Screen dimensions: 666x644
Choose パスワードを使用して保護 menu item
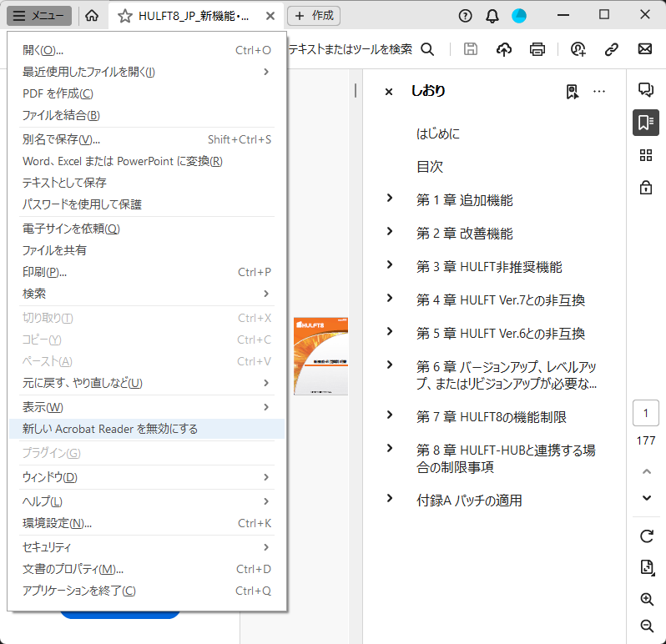(147, 204)
